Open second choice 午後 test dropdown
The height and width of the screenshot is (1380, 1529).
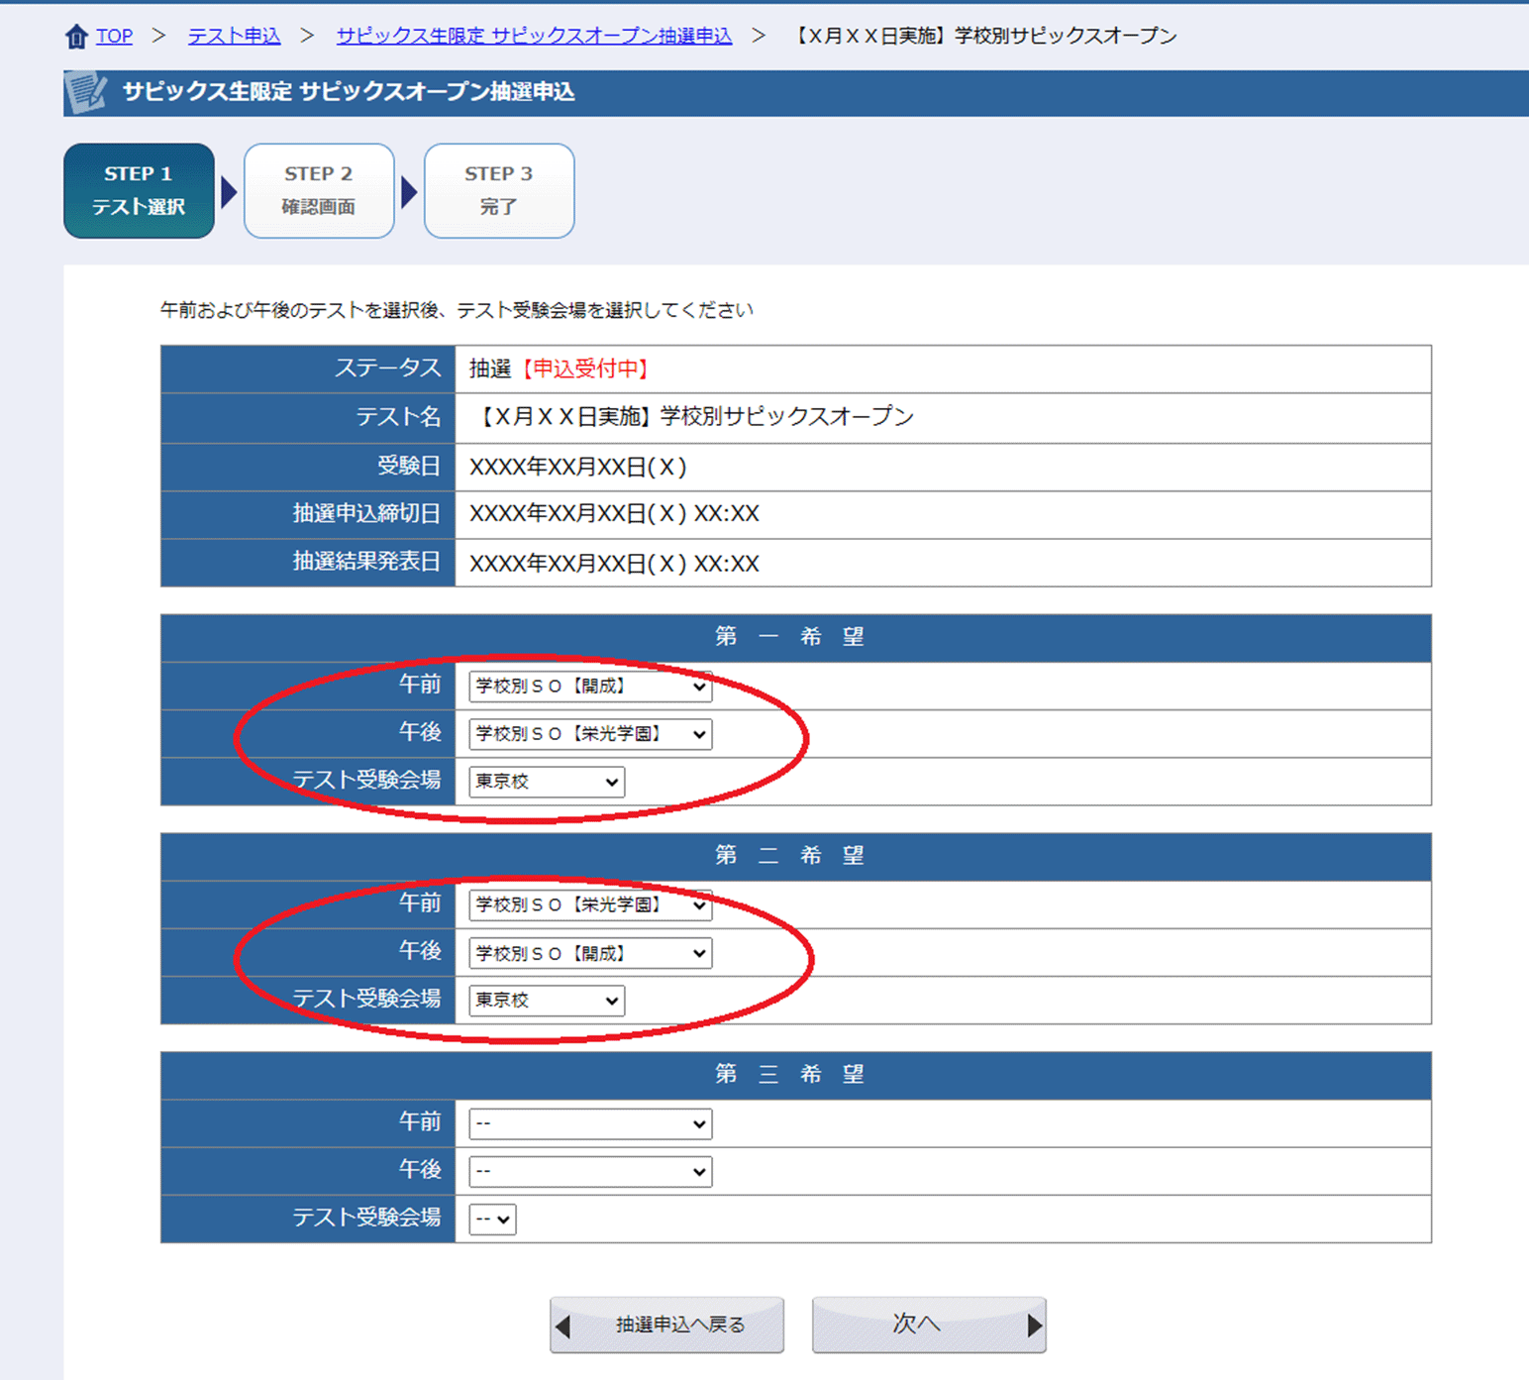click(x=590, y=953)
